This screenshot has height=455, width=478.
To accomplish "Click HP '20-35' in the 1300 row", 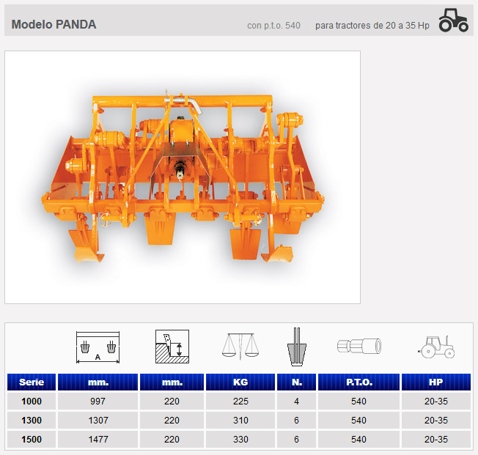I will tap(436, 421).
